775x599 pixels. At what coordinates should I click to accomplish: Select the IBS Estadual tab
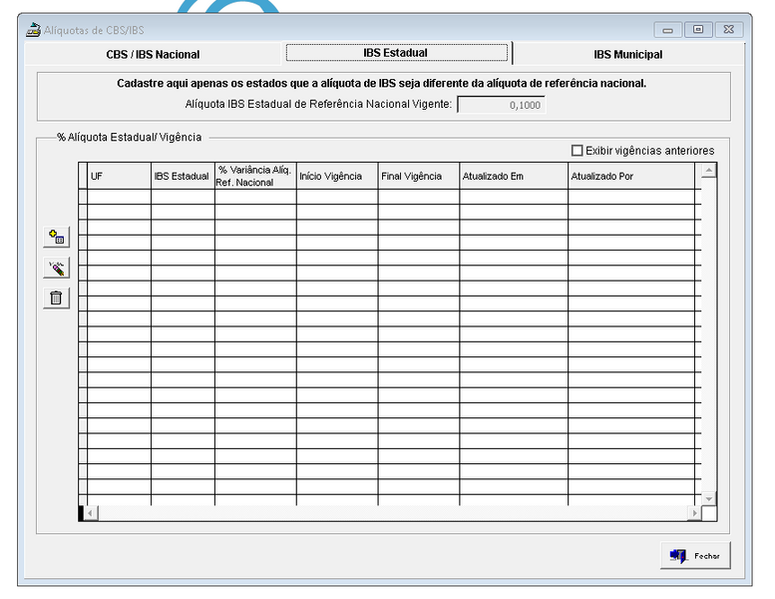(396, 53)
